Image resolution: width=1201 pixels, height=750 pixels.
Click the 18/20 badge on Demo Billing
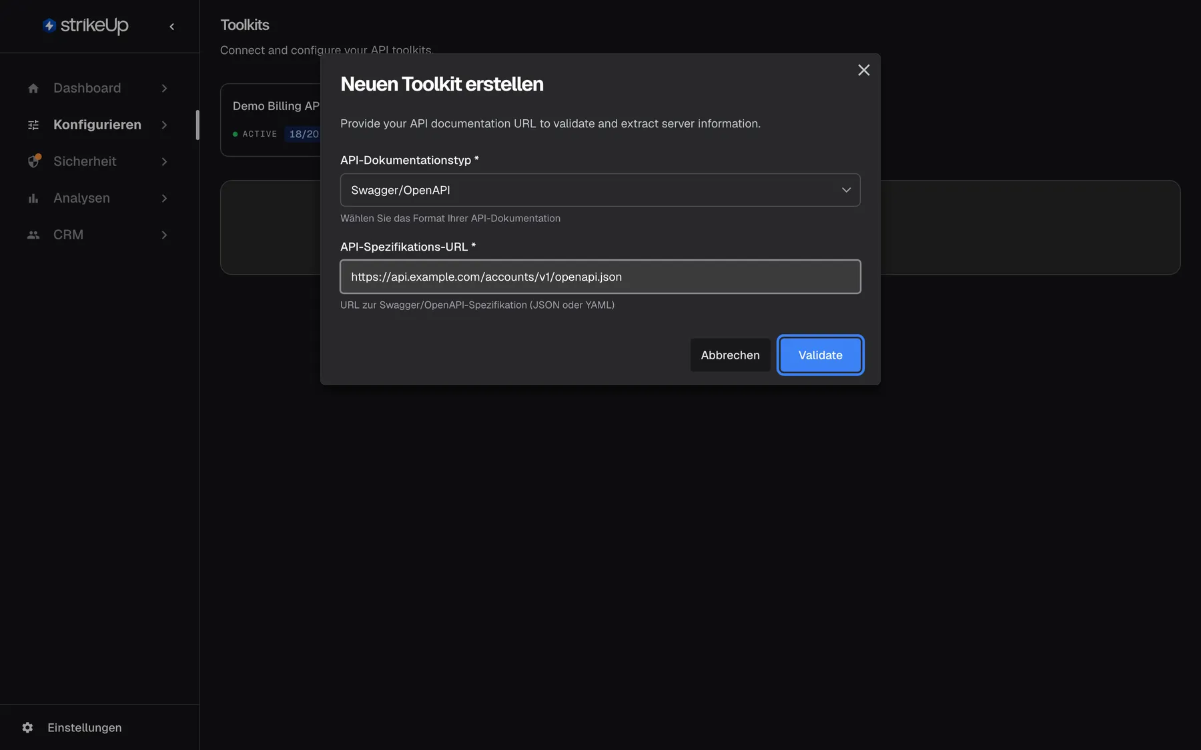click(x=304, y=134)
